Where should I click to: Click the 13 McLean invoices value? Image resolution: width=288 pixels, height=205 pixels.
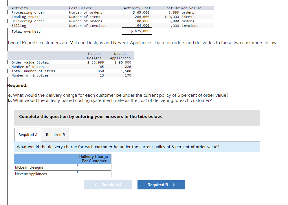click(102, 75)
